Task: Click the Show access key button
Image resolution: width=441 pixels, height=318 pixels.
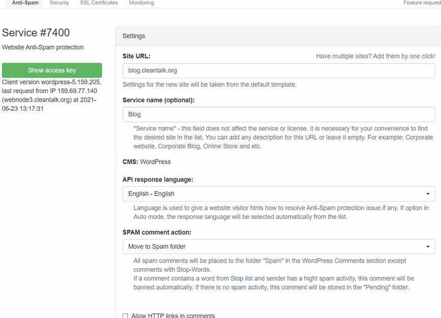Action: (52, 70)
